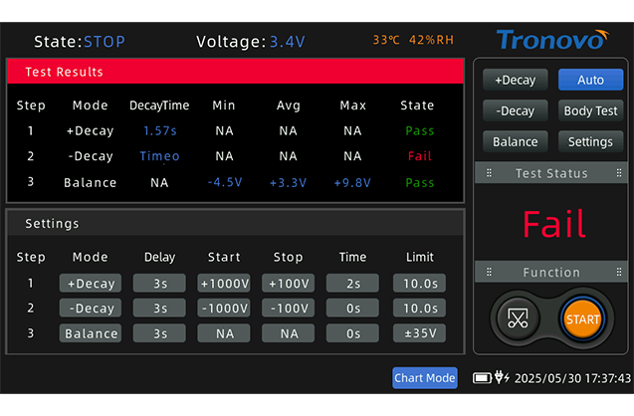
Task: Edit step 1 Start voltage +1000V
Action: pos(224,283)
